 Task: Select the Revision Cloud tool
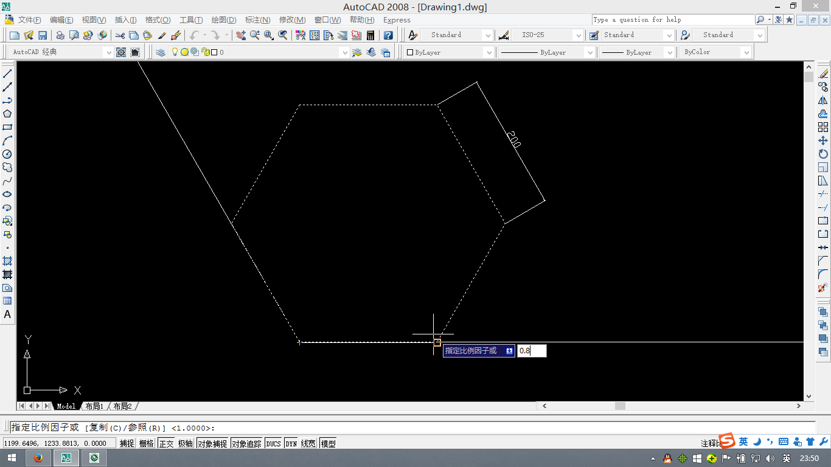7,167
